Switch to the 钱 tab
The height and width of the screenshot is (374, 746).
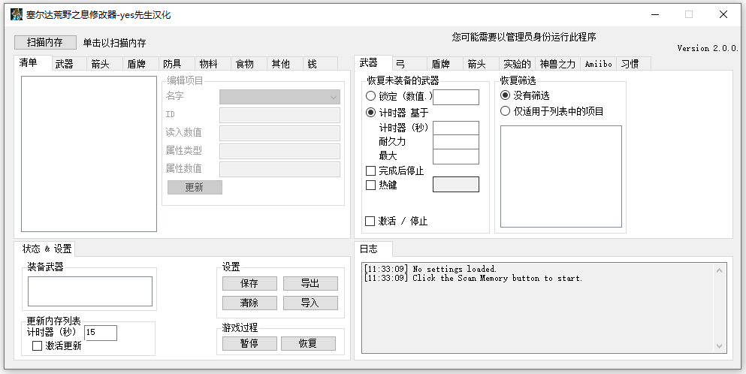(321, 64)
